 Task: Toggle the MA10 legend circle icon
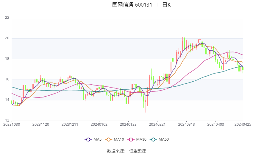[108, 139]
